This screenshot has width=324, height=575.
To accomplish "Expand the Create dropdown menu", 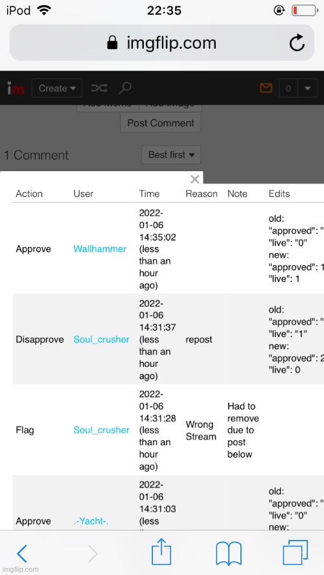I will tap(57, 88).
